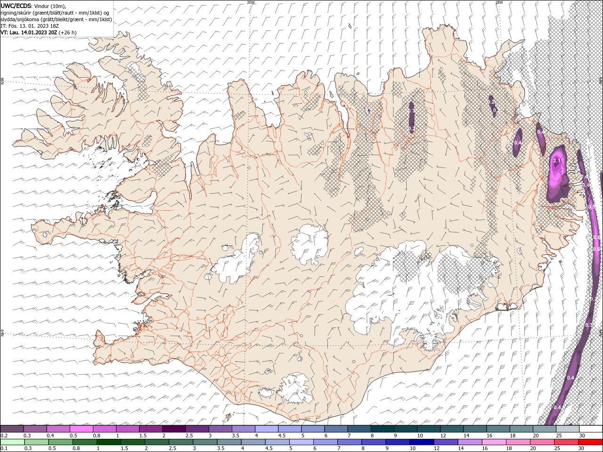This screenshot has width=603, height=452.
Task: Select the crimson 25 swatch in bottom legend row
Action: coord(566,442)
